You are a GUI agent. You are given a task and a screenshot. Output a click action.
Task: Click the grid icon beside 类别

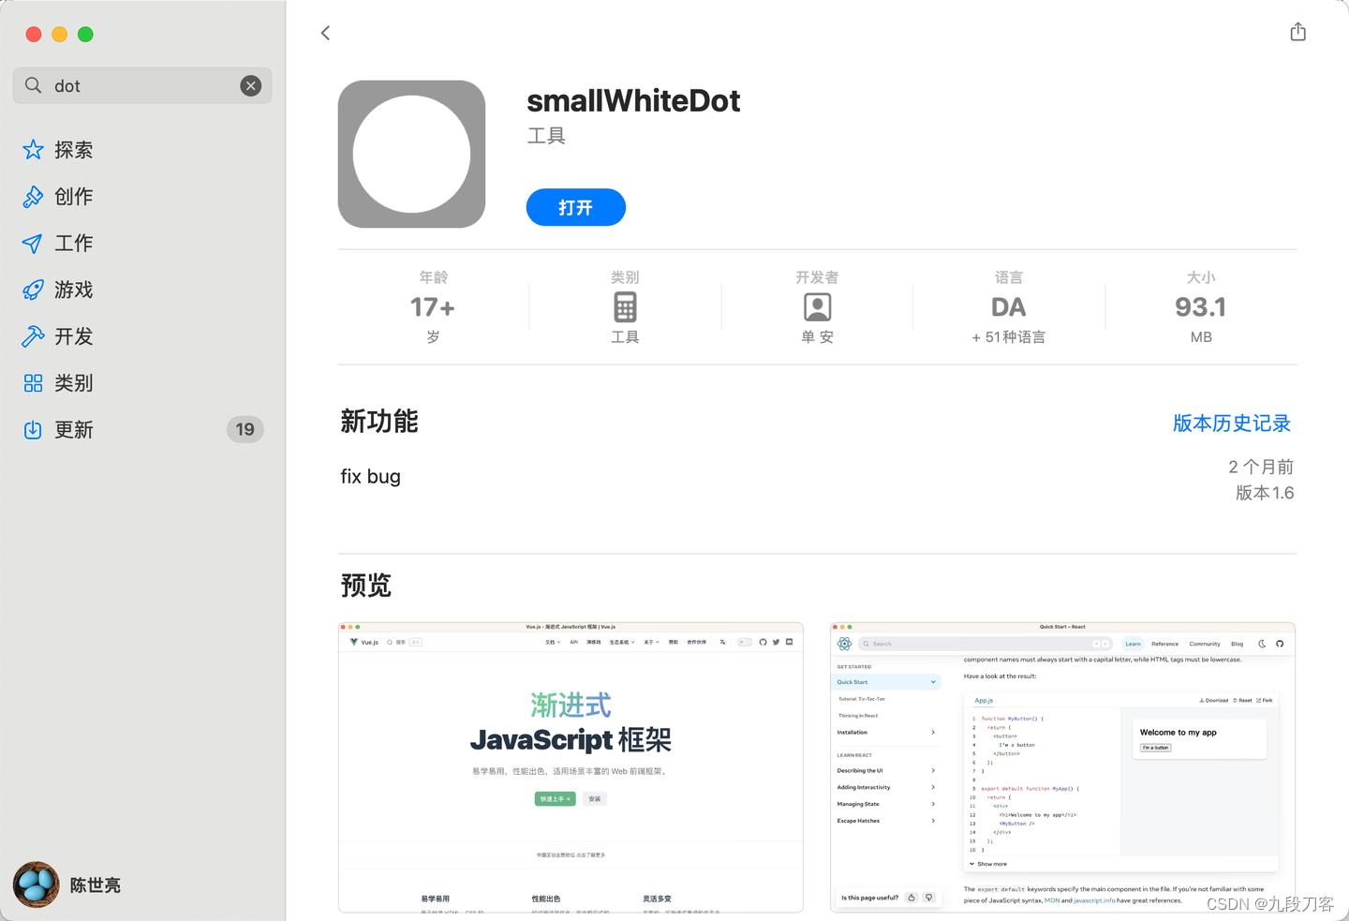point(33,383)
